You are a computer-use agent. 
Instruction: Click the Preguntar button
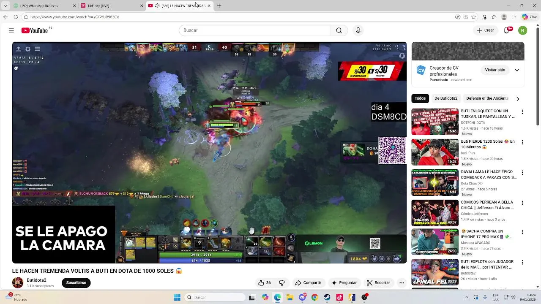[x=344, y=283]
